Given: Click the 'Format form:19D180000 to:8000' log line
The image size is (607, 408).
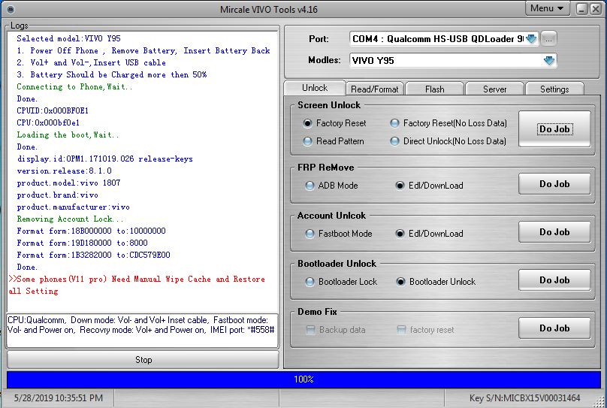Looking at the screenshot, I should pyautogui.click(x=82, y=243).
